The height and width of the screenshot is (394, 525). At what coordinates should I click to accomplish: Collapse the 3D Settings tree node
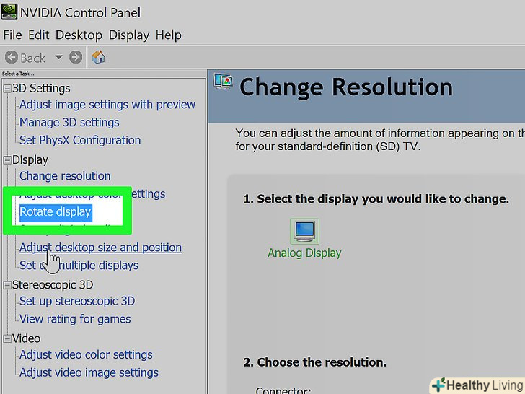7,89
